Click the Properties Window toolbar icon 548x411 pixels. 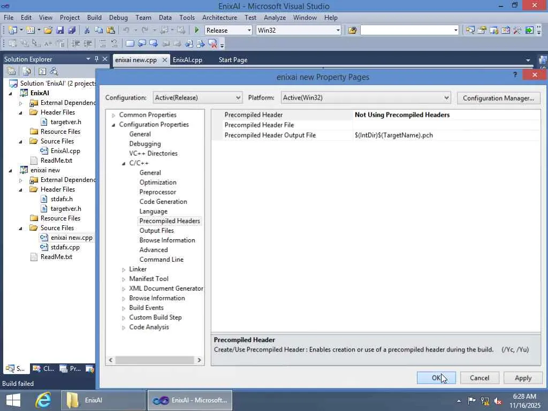482,31
